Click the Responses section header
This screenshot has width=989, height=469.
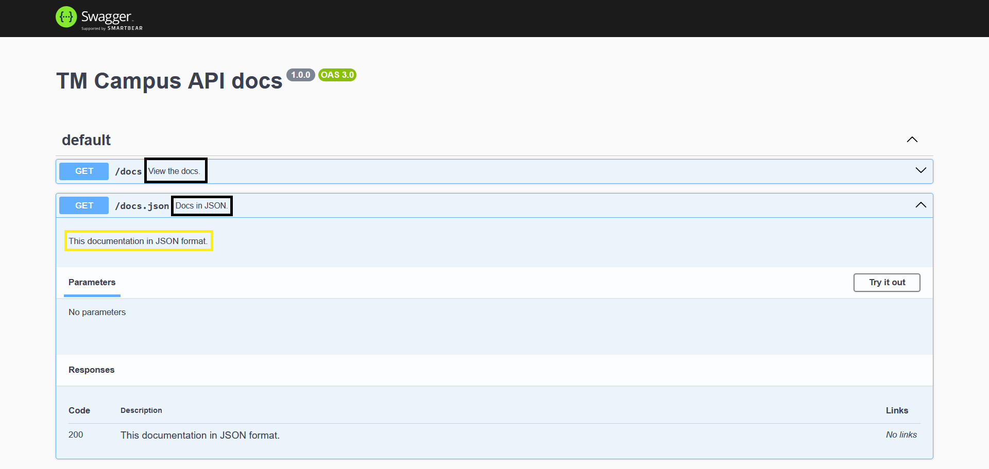pos(91,370)
